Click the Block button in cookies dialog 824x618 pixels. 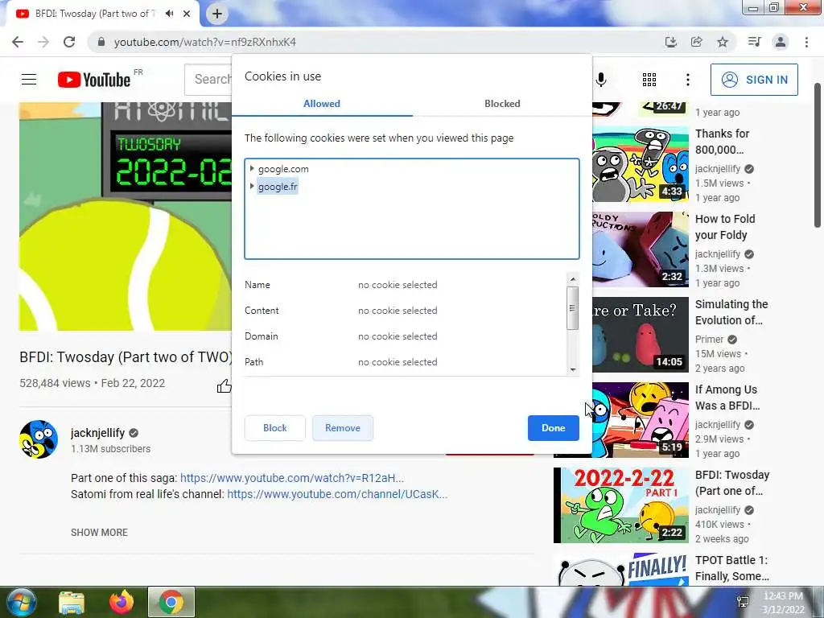click(x=275, y=428)
